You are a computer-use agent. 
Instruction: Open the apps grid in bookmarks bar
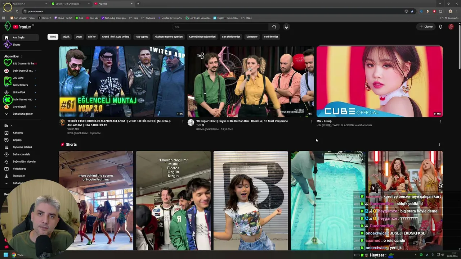pyautogui.click(x=4, y=18)
